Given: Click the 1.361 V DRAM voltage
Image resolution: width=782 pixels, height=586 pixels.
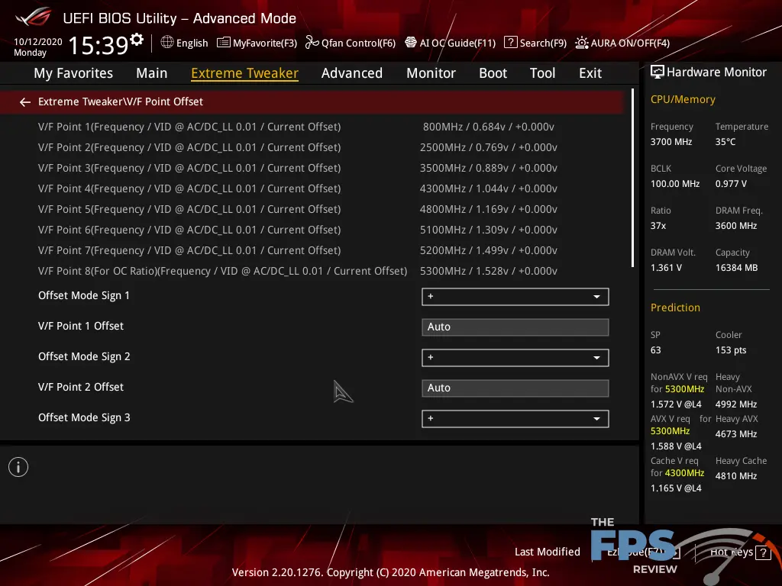Looking at the screenshot, I should pyautogui.click(x=666, y=268).
